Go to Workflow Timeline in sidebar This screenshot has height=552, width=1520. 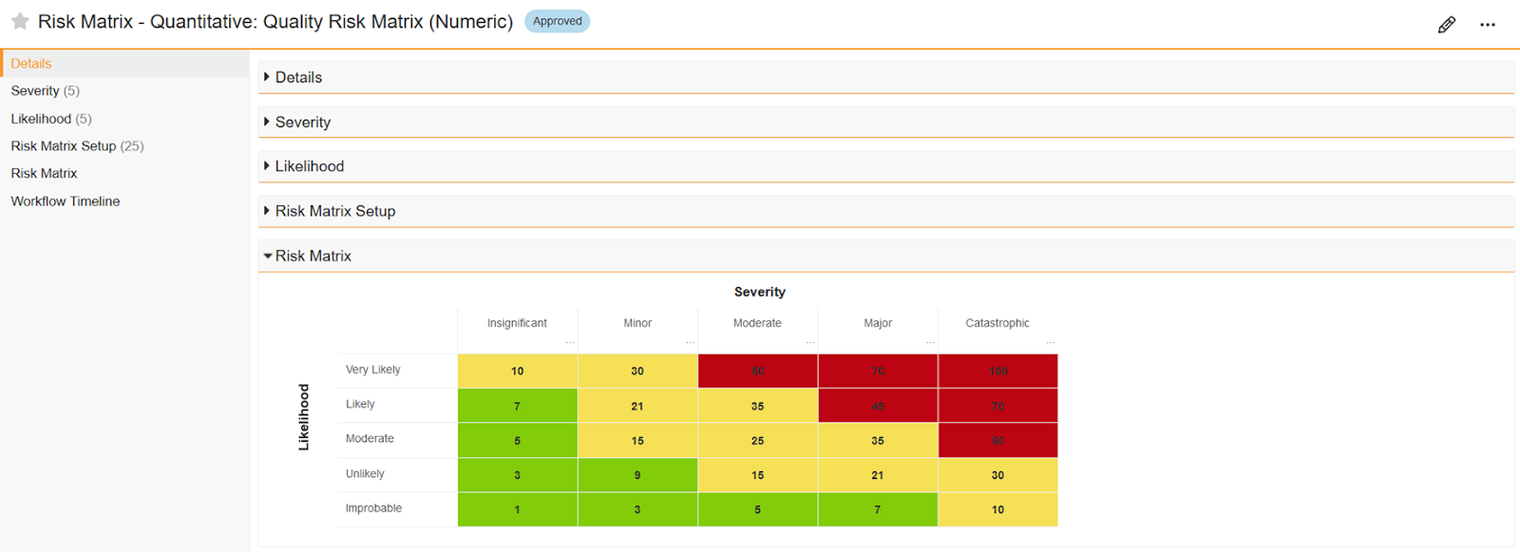pyautogui.click(x=66, y=201)
